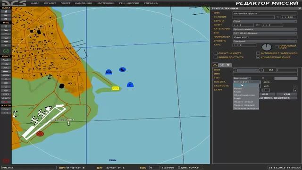The height and width of the screenshot is (170, 302).
Task: Open the КАМПАНИЯ menu
Action: [84, 3]
